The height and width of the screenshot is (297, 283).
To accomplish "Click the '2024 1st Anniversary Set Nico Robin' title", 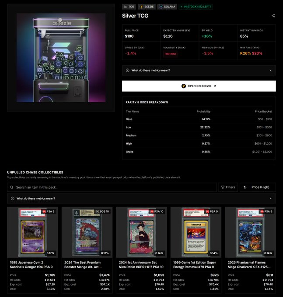I will pos(141,265).
